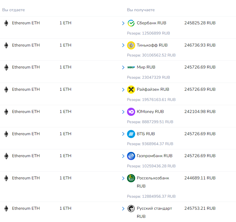This screenshot has height=222, width=236.
Task: Click the 1 ETH amount in Газпромбанк row
Action: pos(65,156)
